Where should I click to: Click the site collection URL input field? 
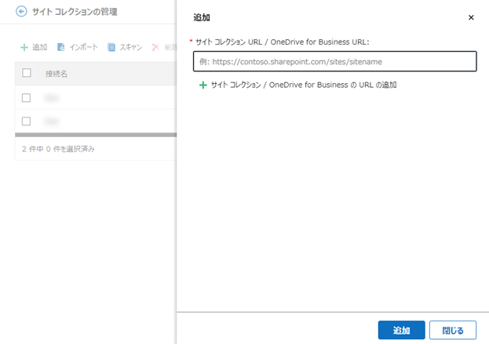pos(334,62)
